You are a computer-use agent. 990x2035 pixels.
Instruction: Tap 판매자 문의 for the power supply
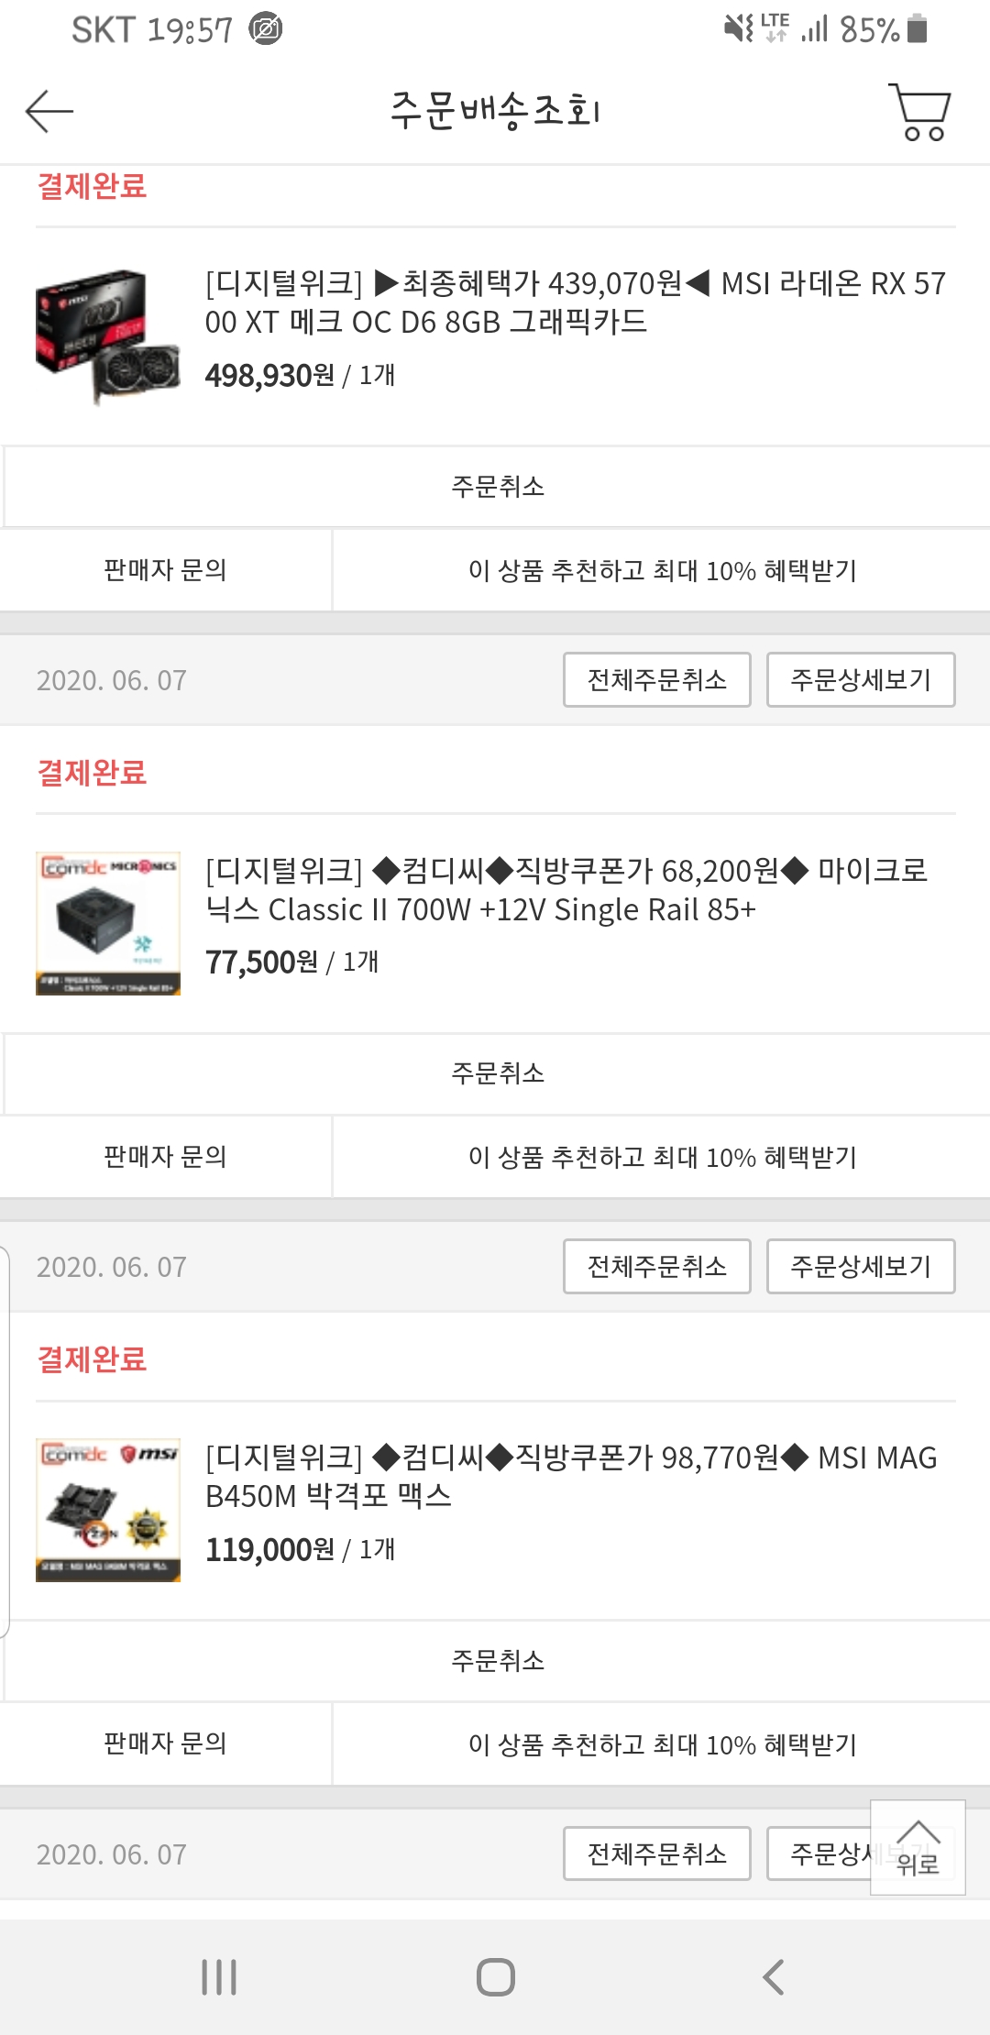[x=166, y=1157]
